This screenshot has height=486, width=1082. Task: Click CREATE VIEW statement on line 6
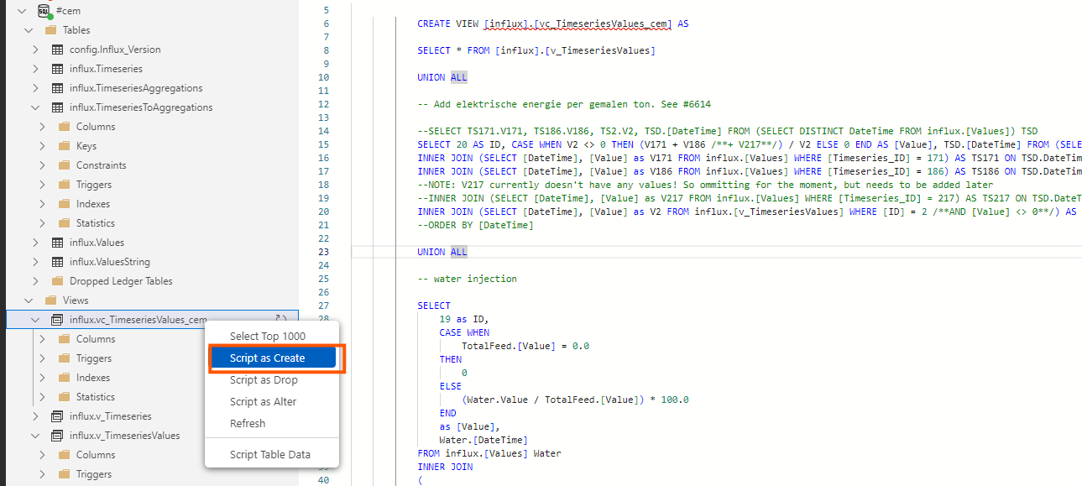click(553, 24)
